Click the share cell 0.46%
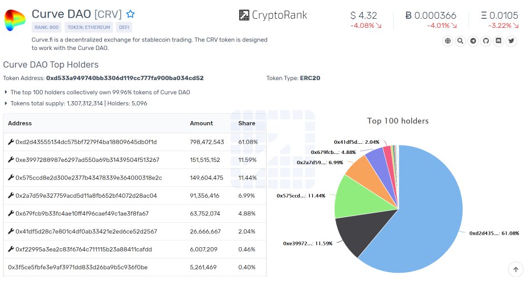Screen dimensions: 524x300 (x=247, y=249)
